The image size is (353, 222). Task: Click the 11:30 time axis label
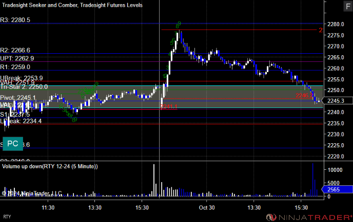click(48, 208)
